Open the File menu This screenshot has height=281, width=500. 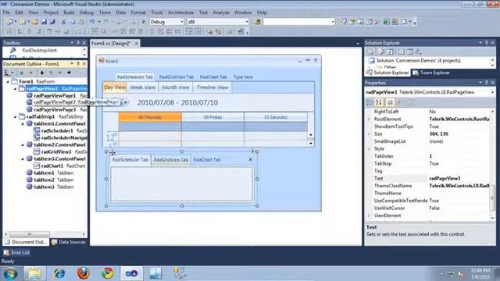click(x=6, y=12)
